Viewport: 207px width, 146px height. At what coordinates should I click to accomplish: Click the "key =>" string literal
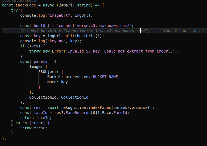[59, 41]
